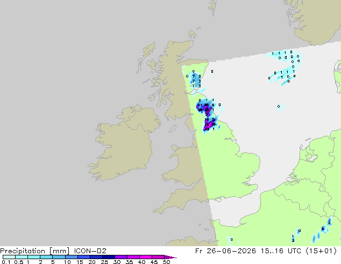
Task: Click the 'Precipitation' title word
Action: pos(23,251)
